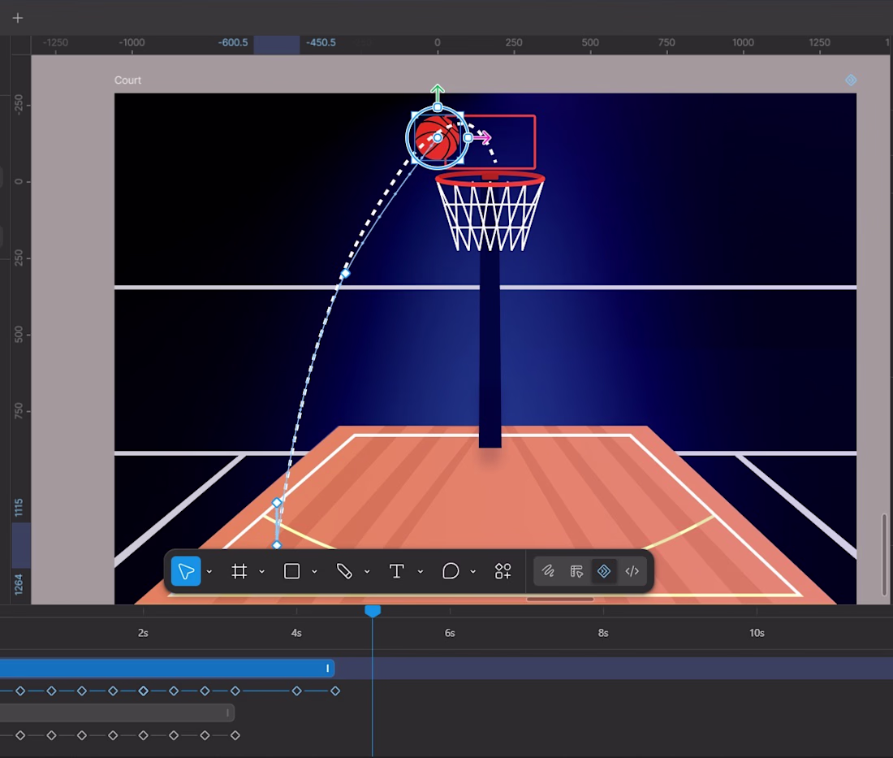Select the Court frame label
This screenshot has width=893, height=758.
click(127, 80)
